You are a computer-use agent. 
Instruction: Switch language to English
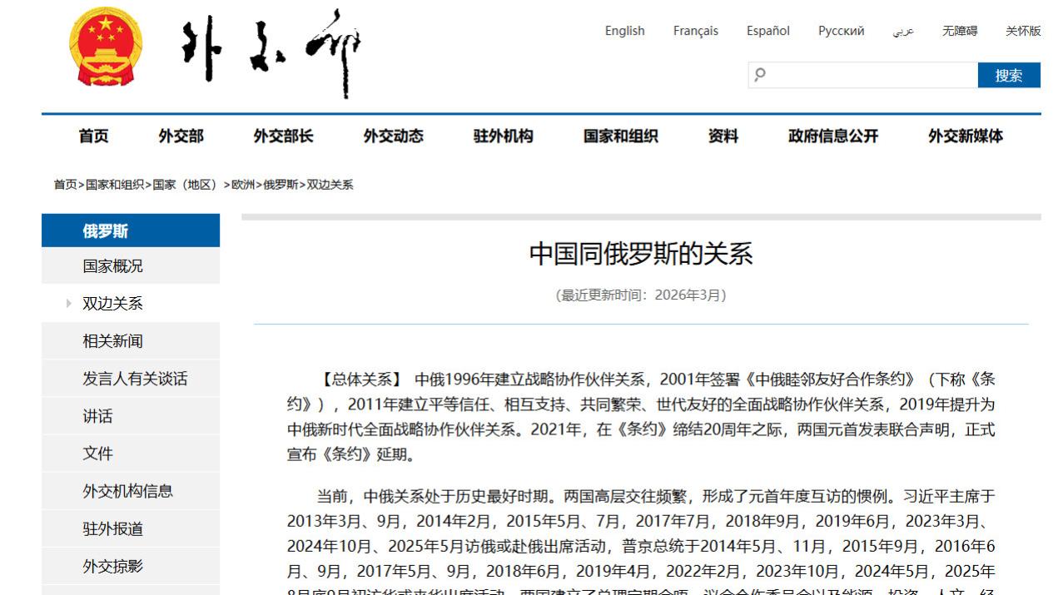click(x=624, y=31)
